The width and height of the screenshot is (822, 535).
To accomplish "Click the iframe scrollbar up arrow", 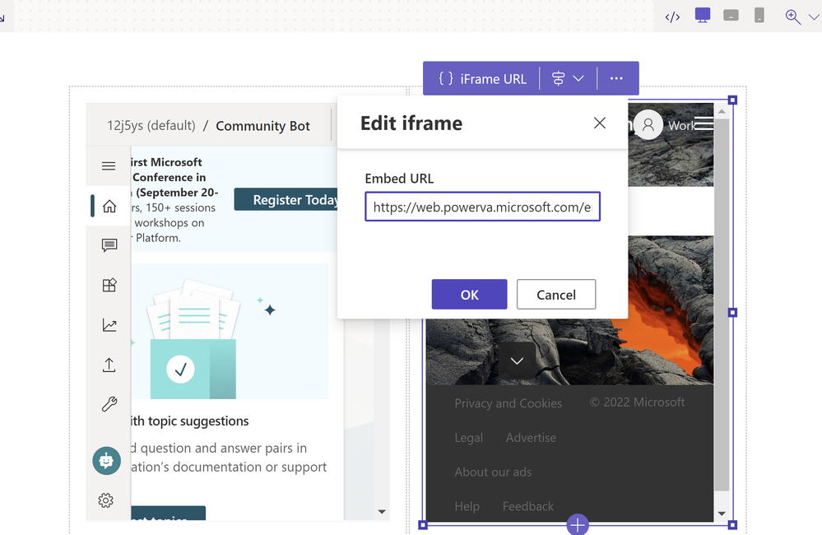I will [722, 111].
